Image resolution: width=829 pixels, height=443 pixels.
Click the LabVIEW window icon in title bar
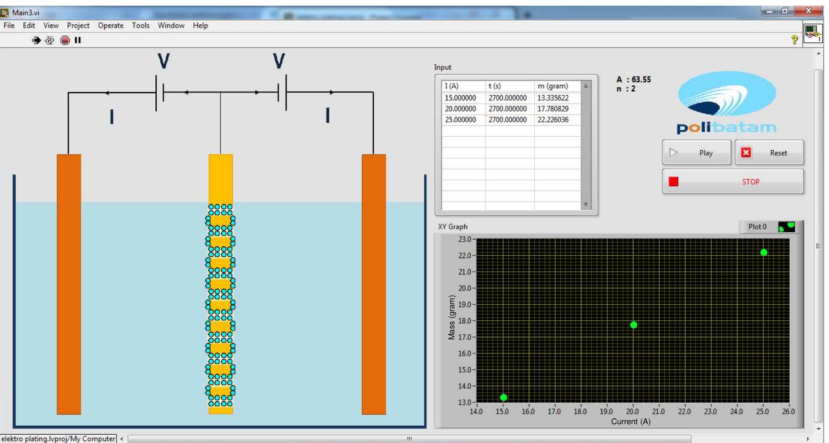pos(5,13)
